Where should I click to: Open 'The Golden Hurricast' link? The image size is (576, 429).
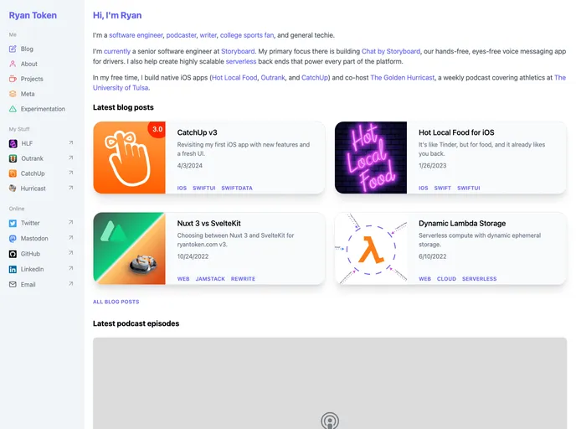pos(402,78)
